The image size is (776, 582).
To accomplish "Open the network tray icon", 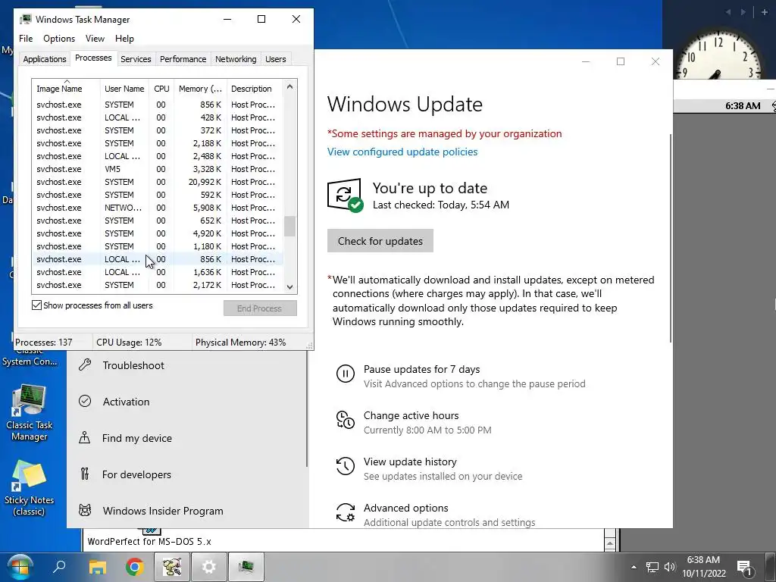I will pyautogui.click(x=652, y=567).
